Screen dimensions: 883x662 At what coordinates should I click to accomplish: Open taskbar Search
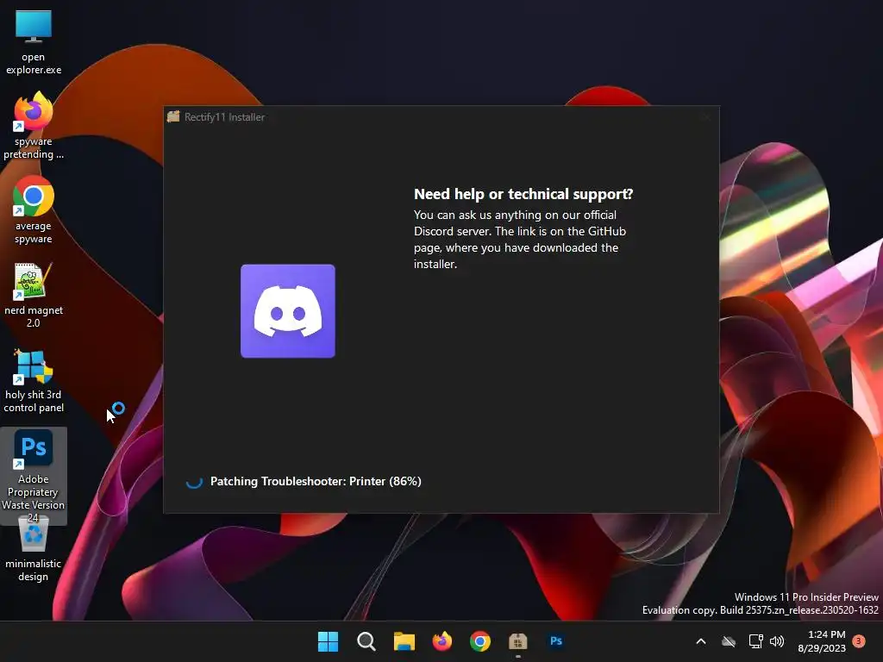(366, 641)
